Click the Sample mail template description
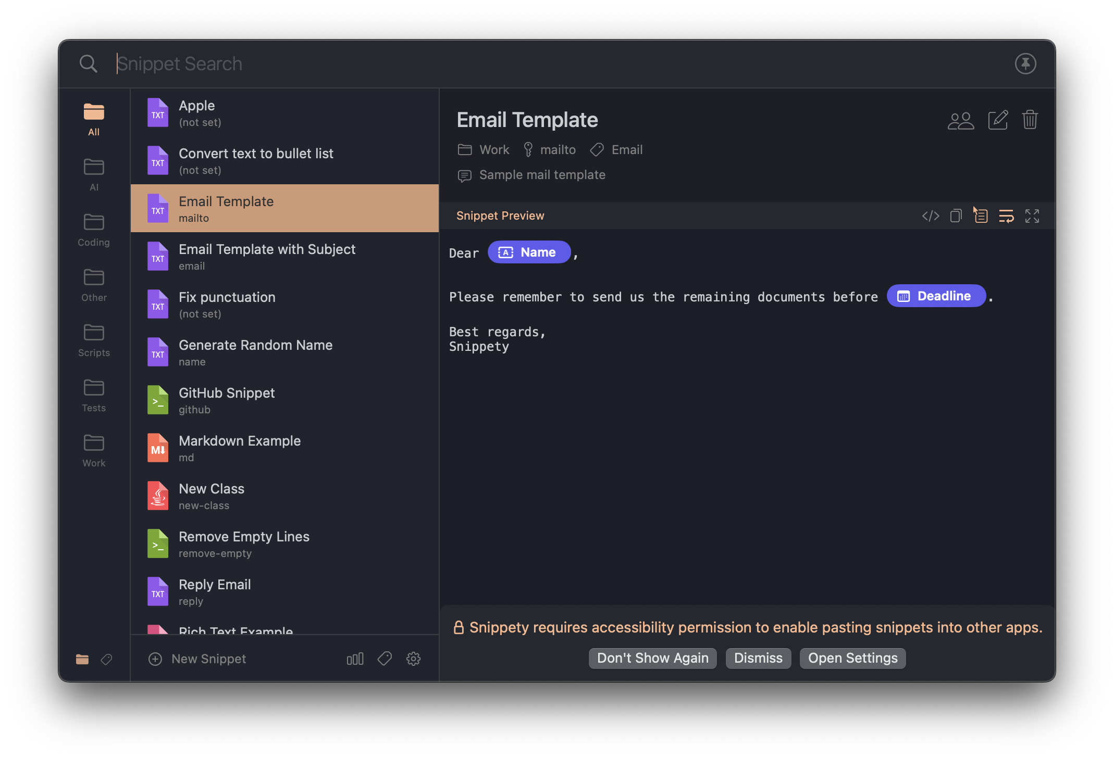 tap(542, 175)
